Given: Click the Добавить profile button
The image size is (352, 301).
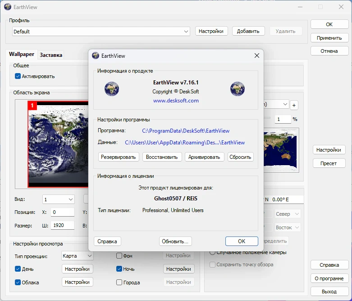Looking at the screenshot, I should click(248, 31).
